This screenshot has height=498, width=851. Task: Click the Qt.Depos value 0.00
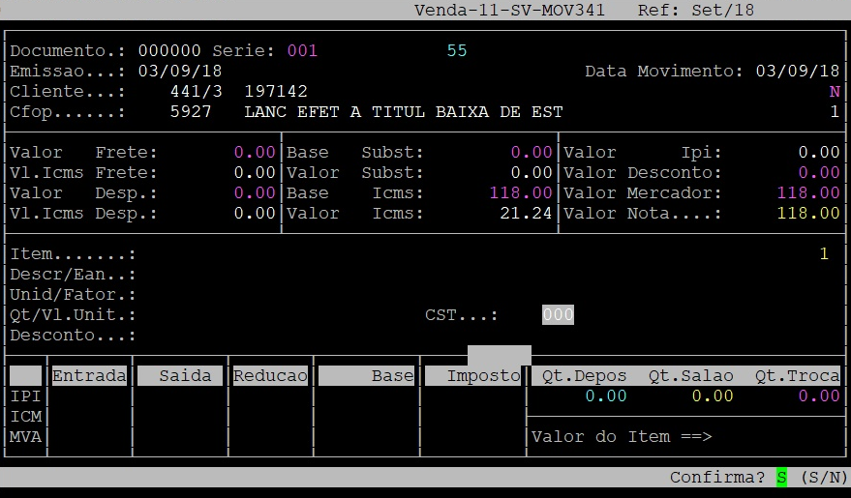[606, 396]
